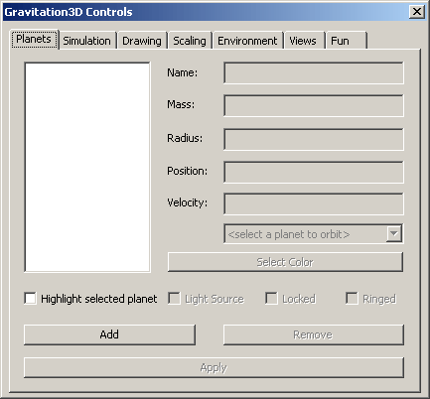The width and height of the screenshot is (430, 399).
Task: Enable Highlight selected planet checkbox
Action: tap(30, 299)
